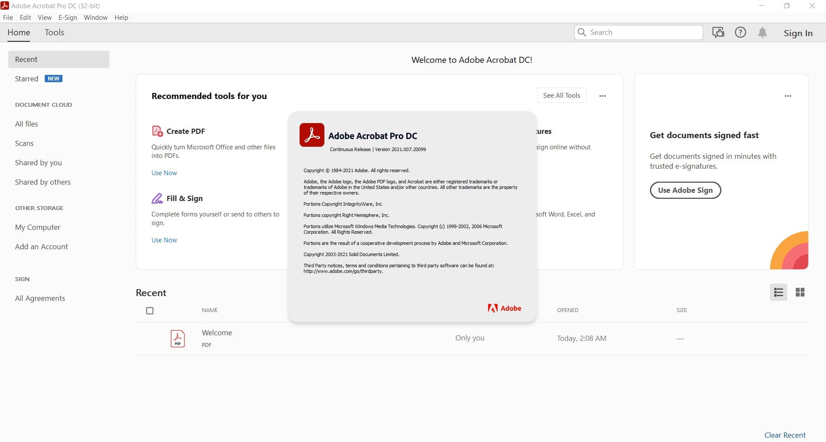This screenshot has height=442, width=826.
Task: Open the recommended tools more options menu
Action: point(603,96)
